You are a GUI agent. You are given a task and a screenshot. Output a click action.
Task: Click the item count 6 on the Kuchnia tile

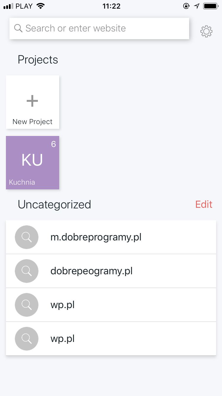click(x=53, y=144)
